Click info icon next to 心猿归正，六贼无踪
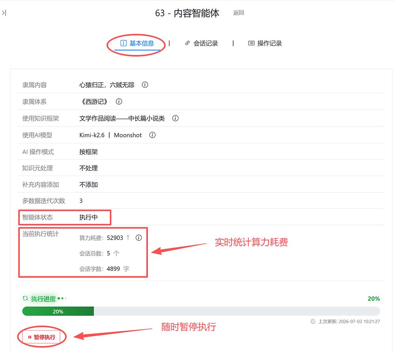The width and height of the screenshot is (395, 353). pos(145,85)
